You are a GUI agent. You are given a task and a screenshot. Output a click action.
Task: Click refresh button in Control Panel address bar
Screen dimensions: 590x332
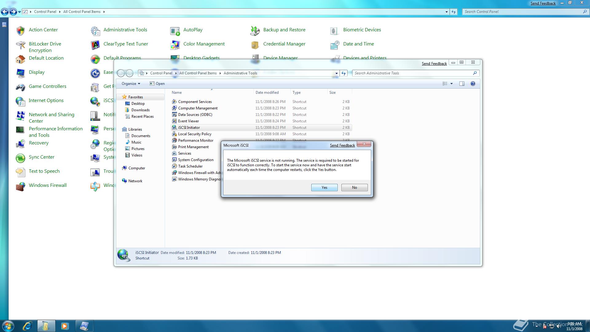click(454, 12)
